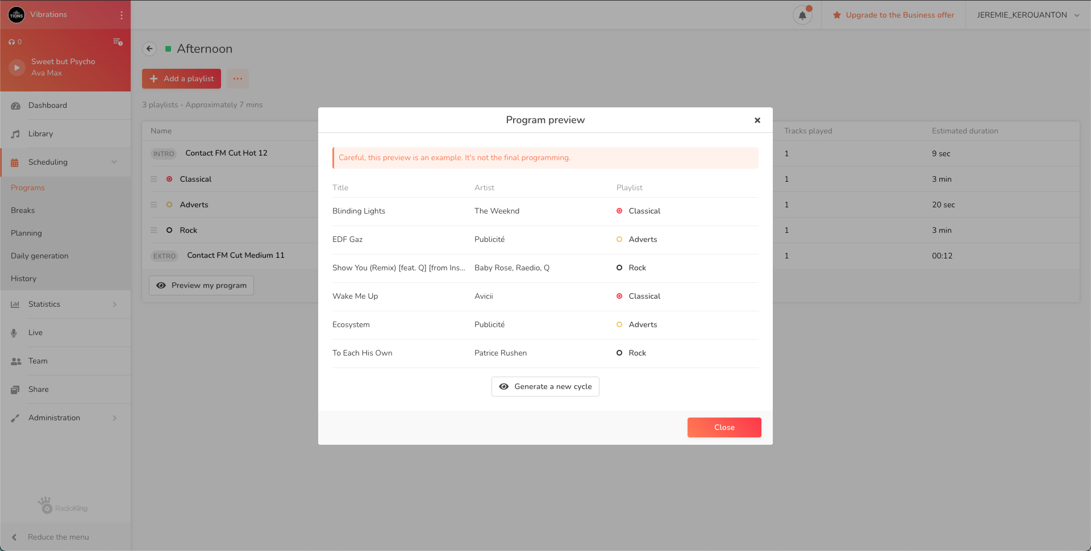Select Scheduling menu item
This screenshot has height=551, width=1091.
click(x=65, y=162)
